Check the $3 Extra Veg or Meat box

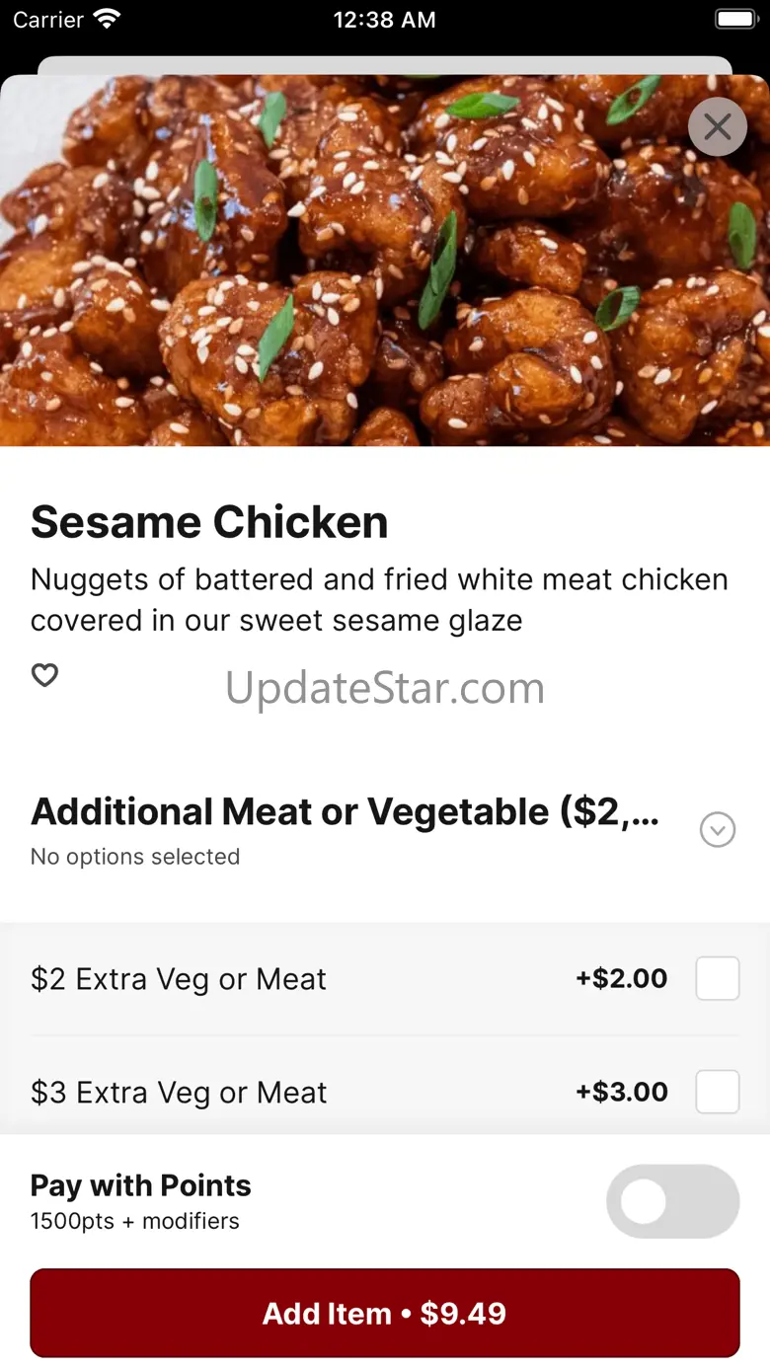(718, 1092)
